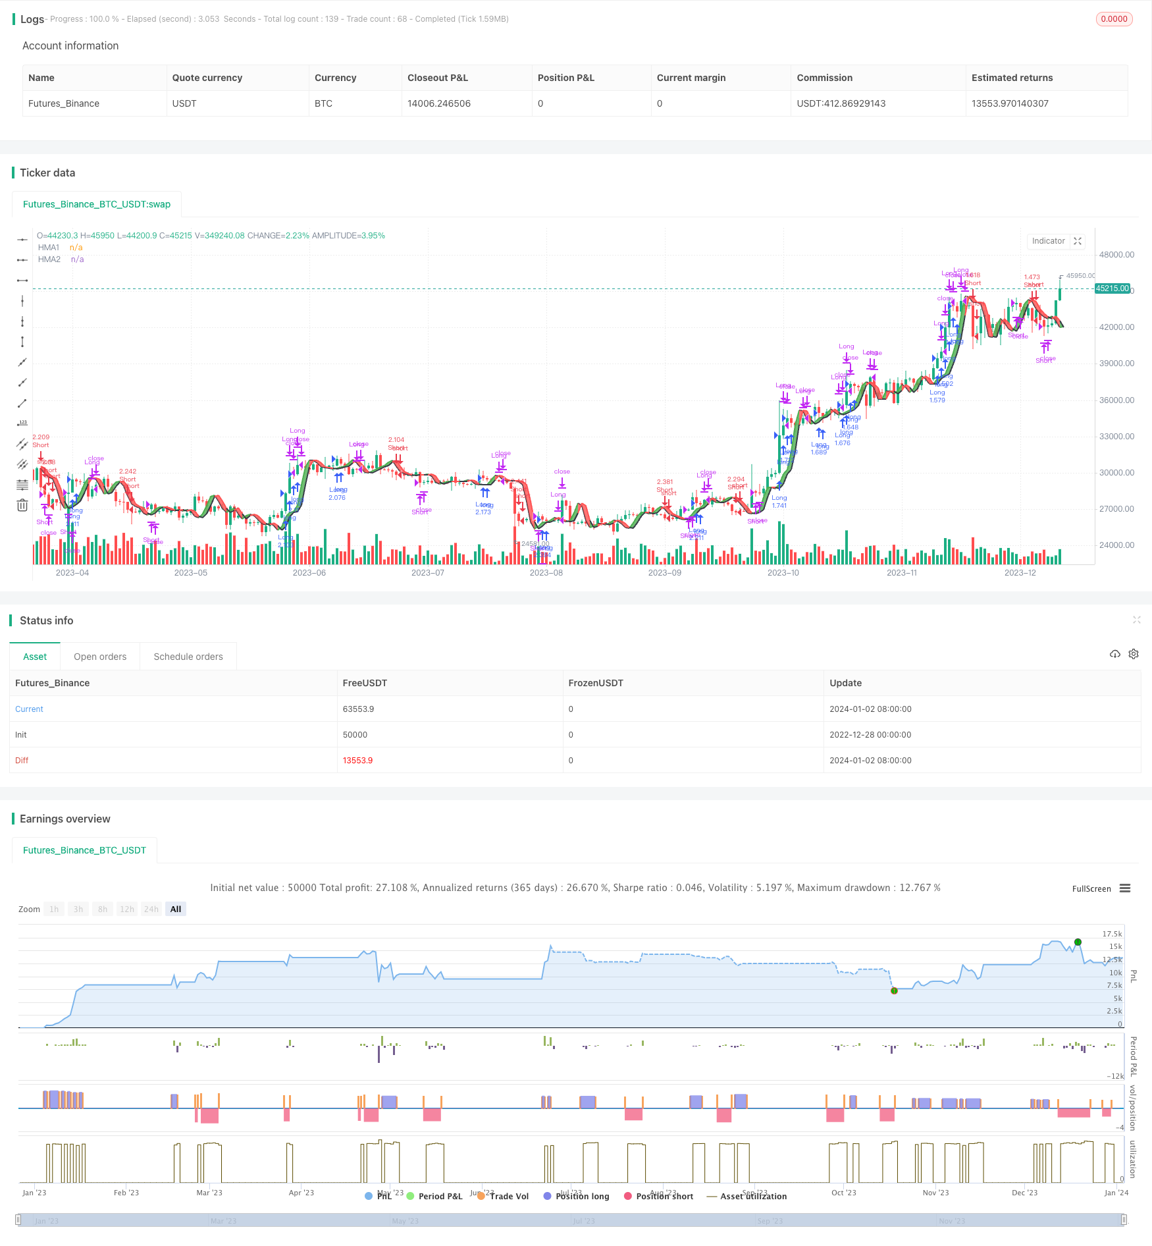1152x1246 pixels.
Task: Click the HMA1 indicator label
Action: coord(49,248)
